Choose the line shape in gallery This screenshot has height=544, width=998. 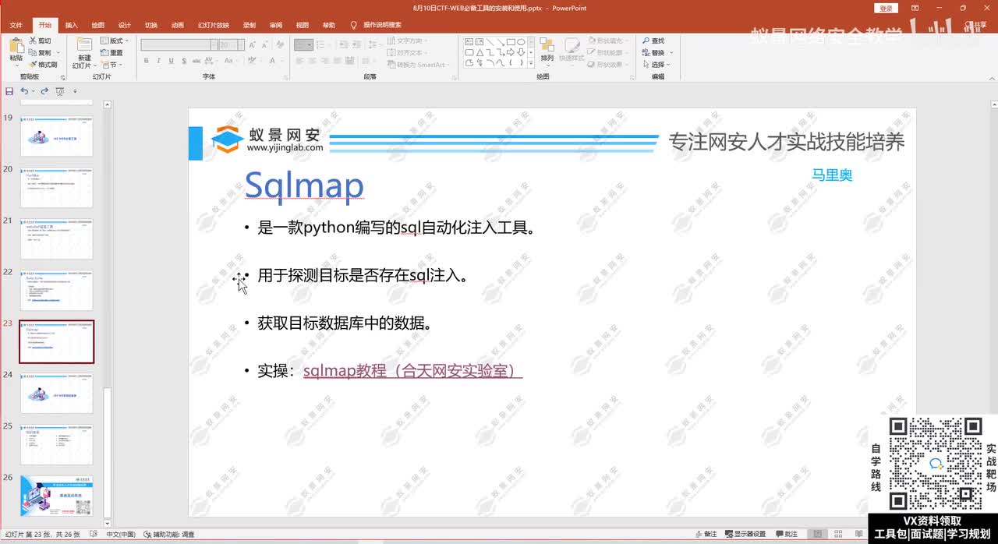(x=490, y=41)
